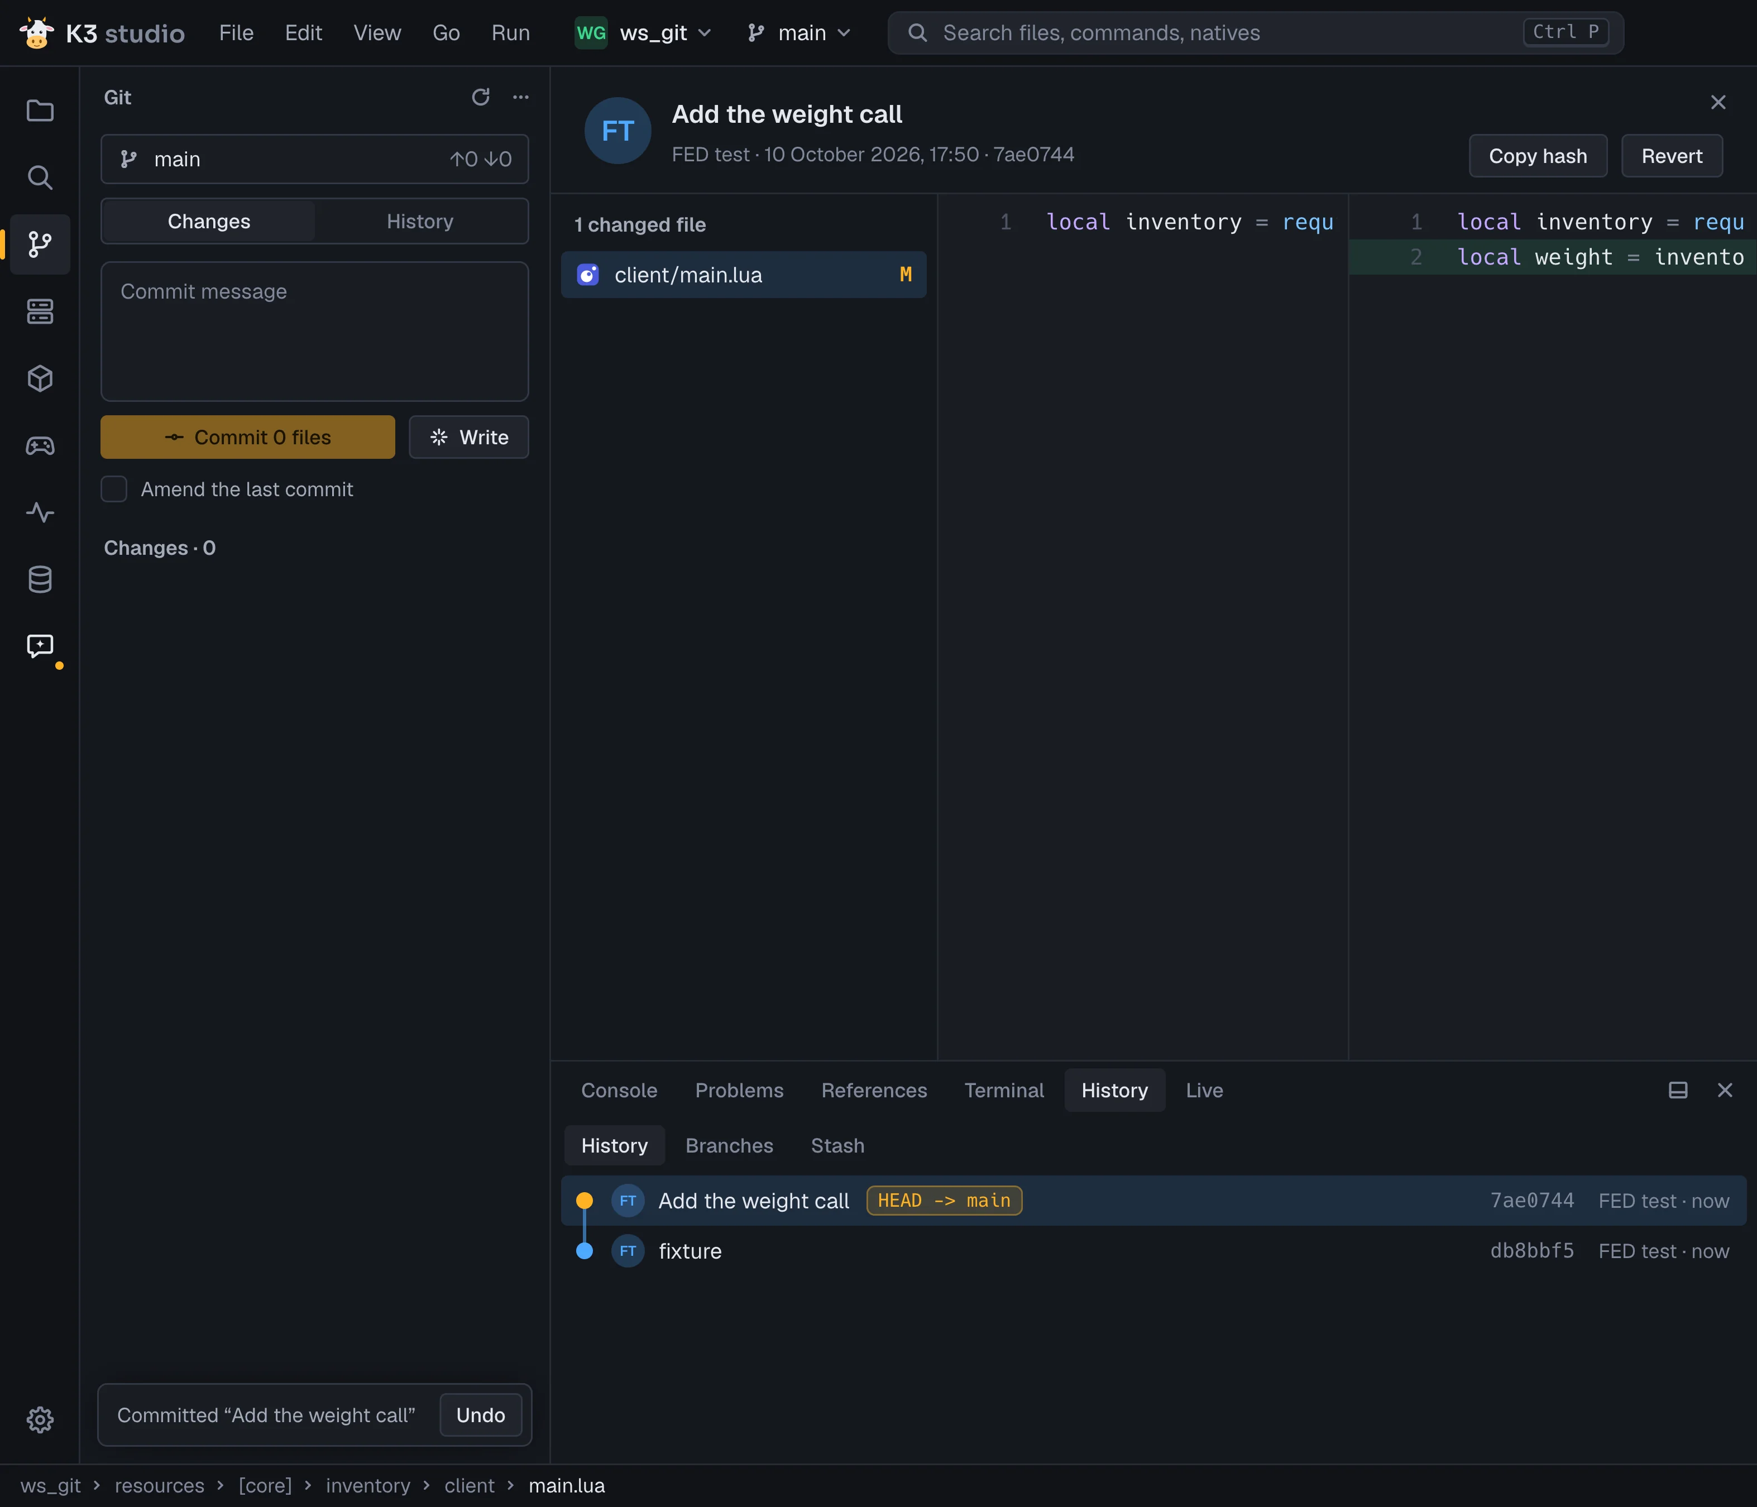This screenshot has width=1757, height=1507.
Task: Click client in the breadcrumb
Action: coord(469,1485)
